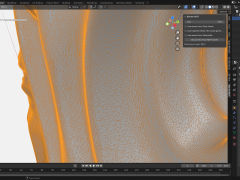Switch to the Scripting workspace tab
This screenshot has height=180, width=240.
click(x=139, y=3)
